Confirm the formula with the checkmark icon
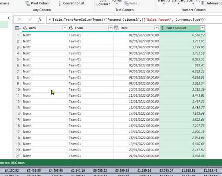 pos(30,19)
